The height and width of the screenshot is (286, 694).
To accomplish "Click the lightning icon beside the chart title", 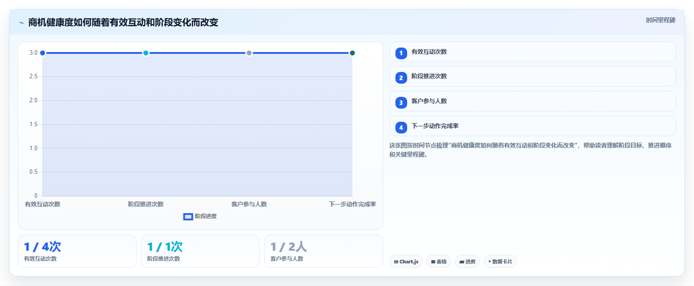I will (x=21, y=23).
